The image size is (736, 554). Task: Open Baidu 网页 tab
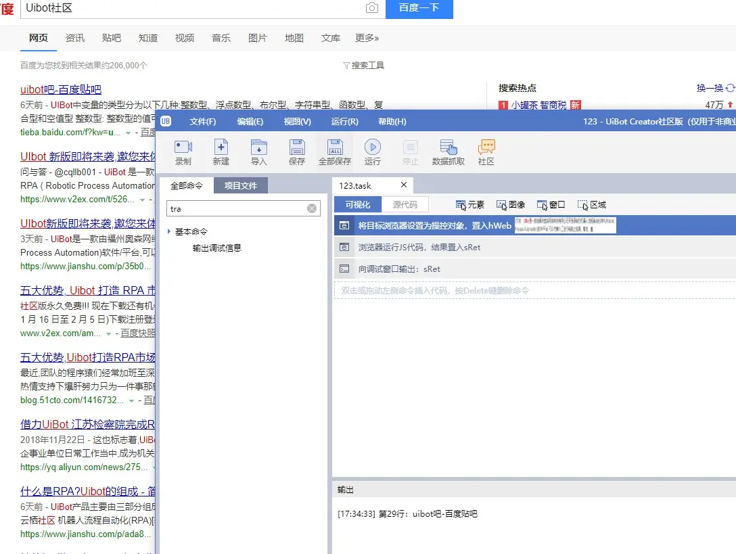coord(39,38)
